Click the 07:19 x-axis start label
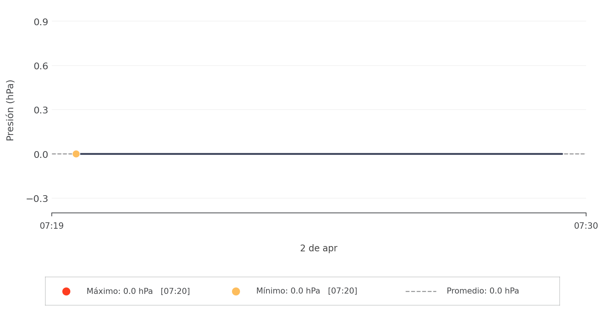 coord(52,226)
